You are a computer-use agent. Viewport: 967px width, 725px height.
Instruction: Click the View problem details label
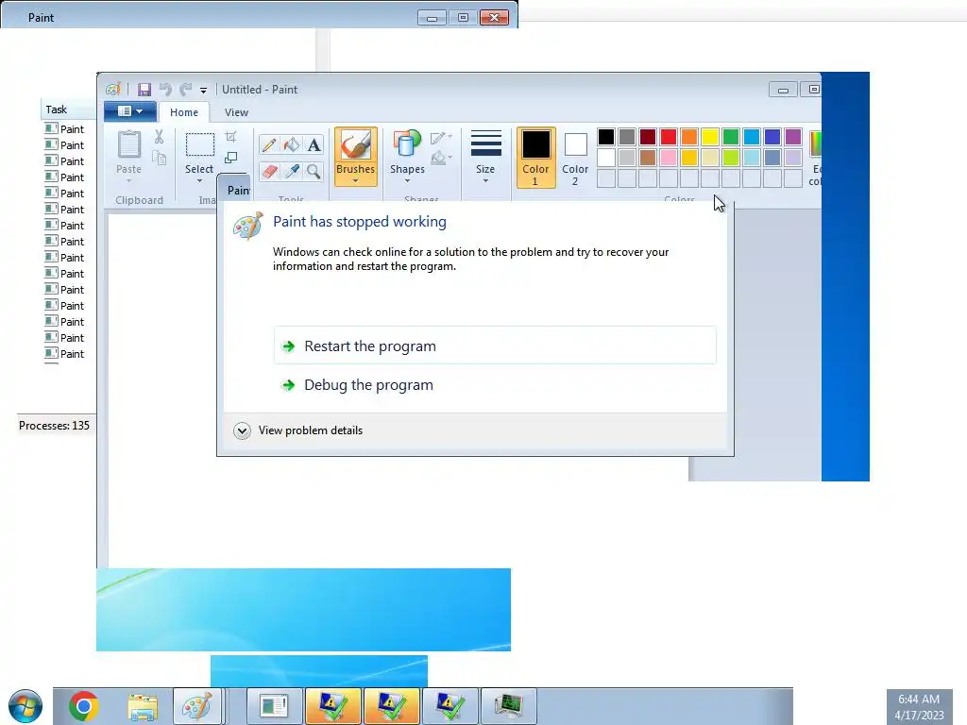pos(310,430)
